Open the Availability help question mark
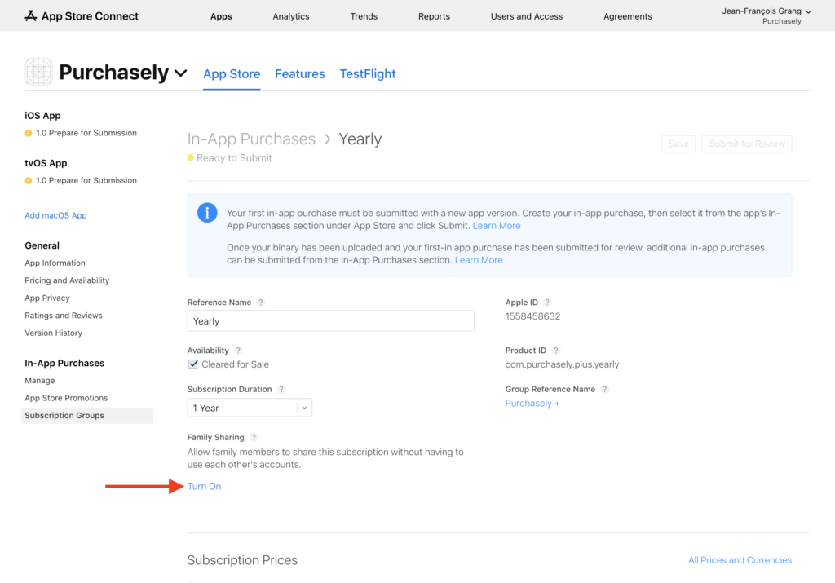This screenshot has height=583, width=835. pos(238,351)
